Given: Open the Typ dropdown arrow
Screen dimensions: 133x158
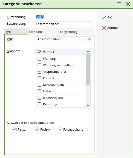Looking at the screenshot, I should (89, 39).
